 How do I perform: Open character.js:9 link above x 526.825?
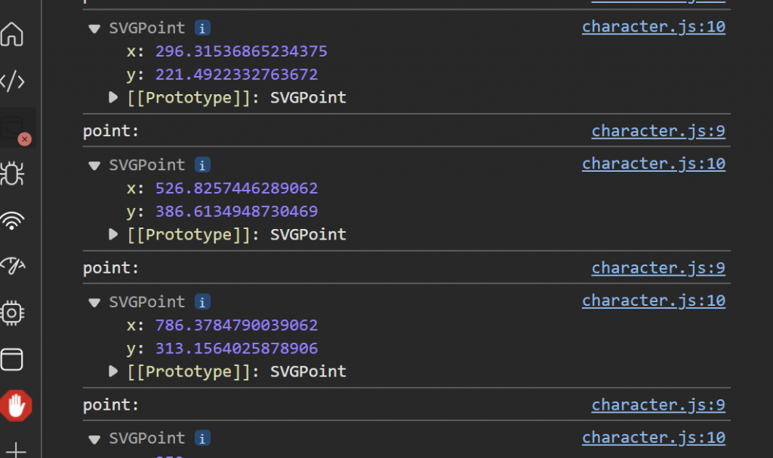click(658, 131)
